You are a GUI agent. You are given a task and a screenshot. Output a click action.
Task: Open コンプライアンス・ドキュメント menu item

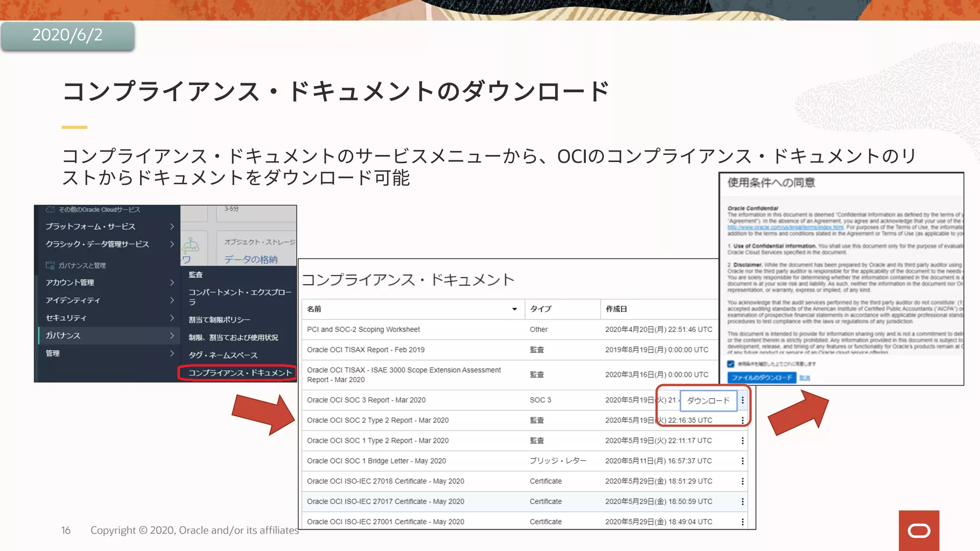[x=240, y=373]
